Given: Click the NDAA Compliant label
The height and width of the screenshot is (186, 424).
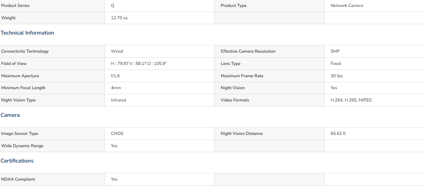Looking at the screenshot, I should click(x=18, y=179).
